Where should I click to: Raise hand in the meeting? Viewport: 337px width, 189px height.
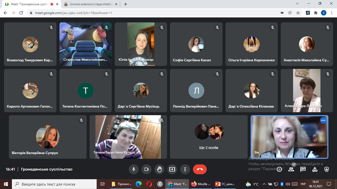click(x=159, y=169)
